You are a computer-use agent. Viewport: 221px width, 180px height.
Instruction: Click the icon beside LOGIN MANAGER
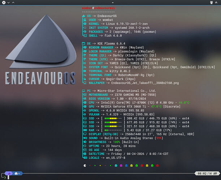click(85, 51)
